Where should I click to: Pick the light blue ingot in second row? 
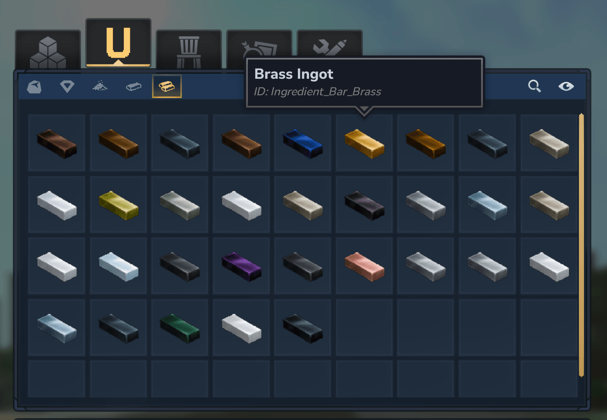(487, 204)
